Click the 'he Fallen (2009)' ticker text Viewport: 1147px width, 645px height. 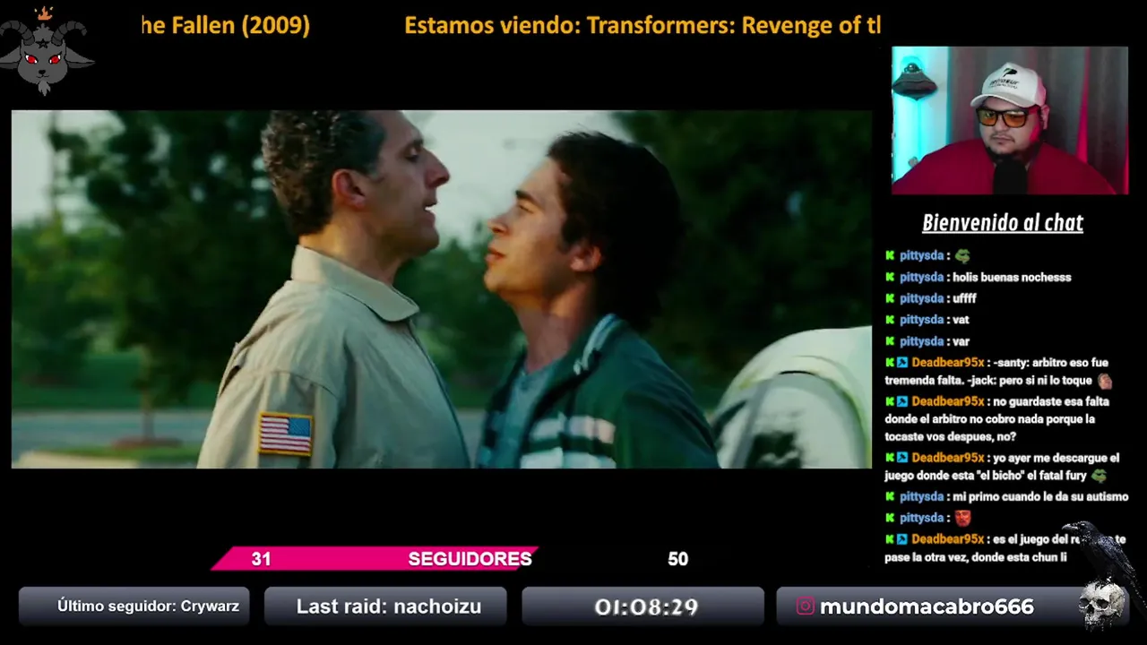[226, 25]
